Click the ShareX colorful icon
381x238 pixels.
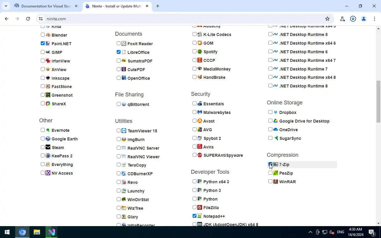[48, 104]
